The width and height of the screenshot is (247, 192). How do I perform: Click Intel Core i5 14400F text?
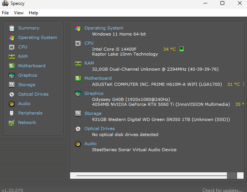(x=114, y=49)
